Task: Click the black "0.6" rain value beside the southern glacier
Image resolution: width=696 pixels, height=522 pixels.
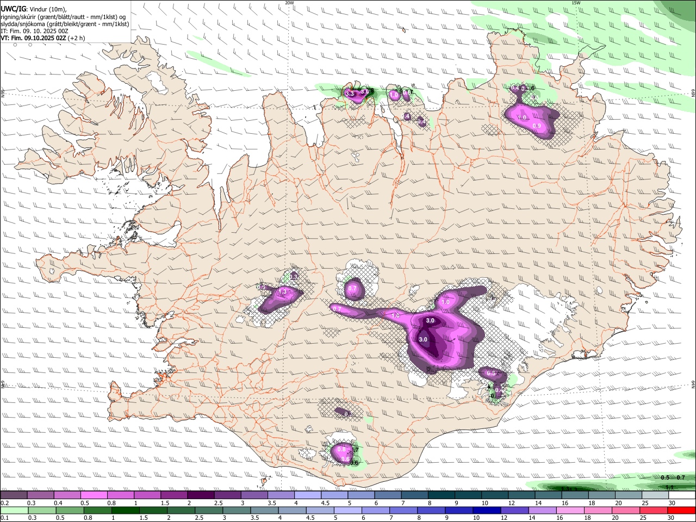Action: (x=354, y=463)
